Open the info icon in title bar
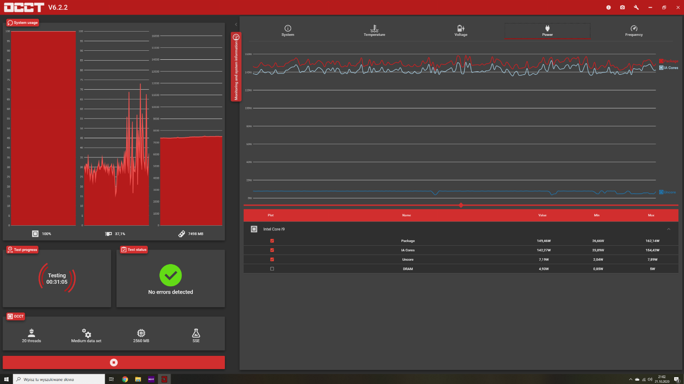 [608, 7]
